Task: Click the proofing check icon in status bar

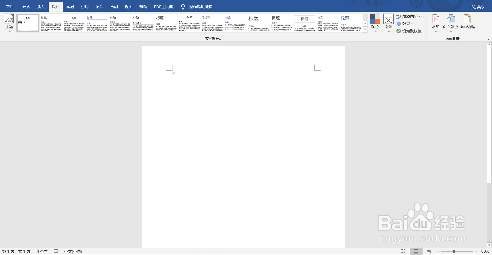Action: 56,251
